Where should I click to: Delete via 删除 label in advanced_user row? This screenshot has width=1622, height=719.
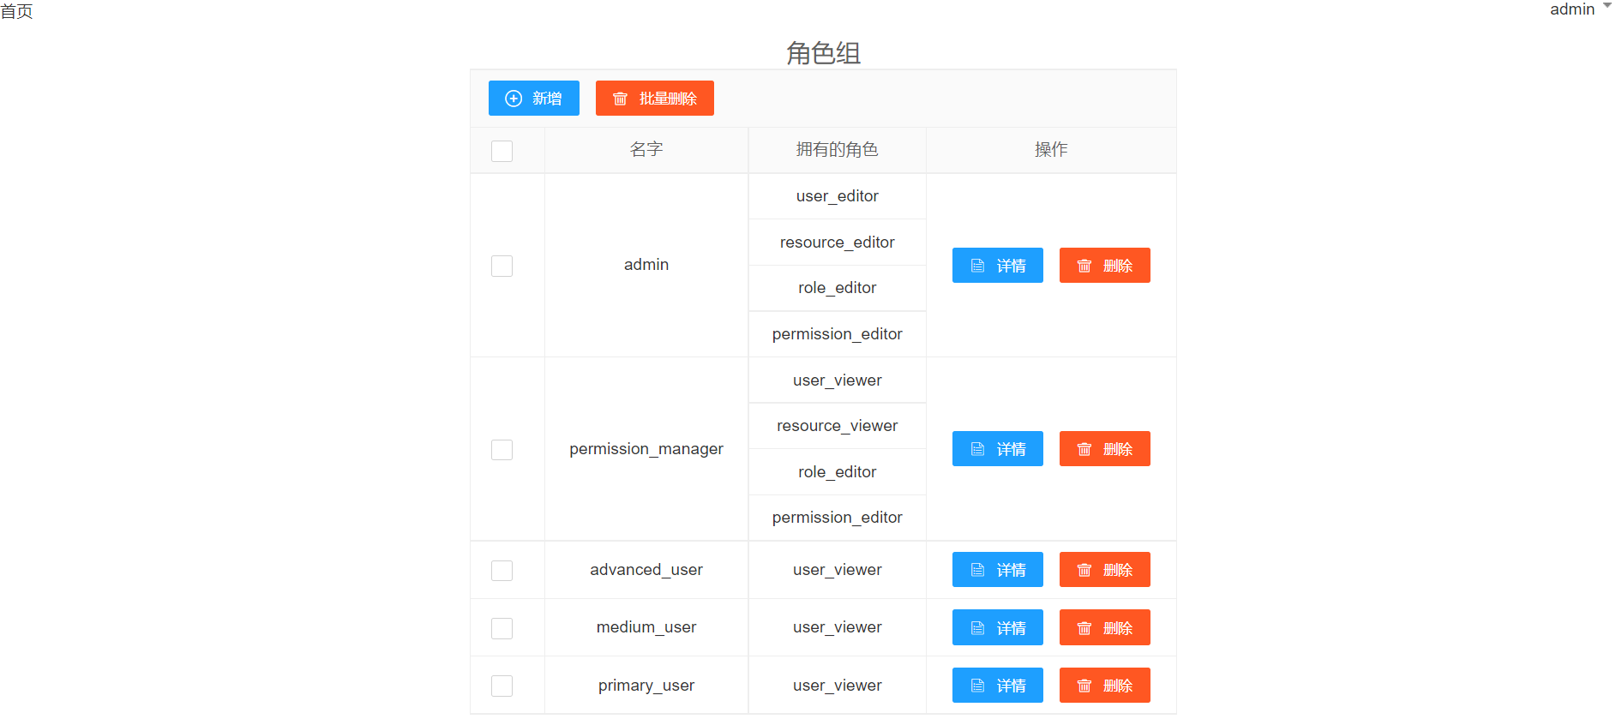coord(1118,570)
